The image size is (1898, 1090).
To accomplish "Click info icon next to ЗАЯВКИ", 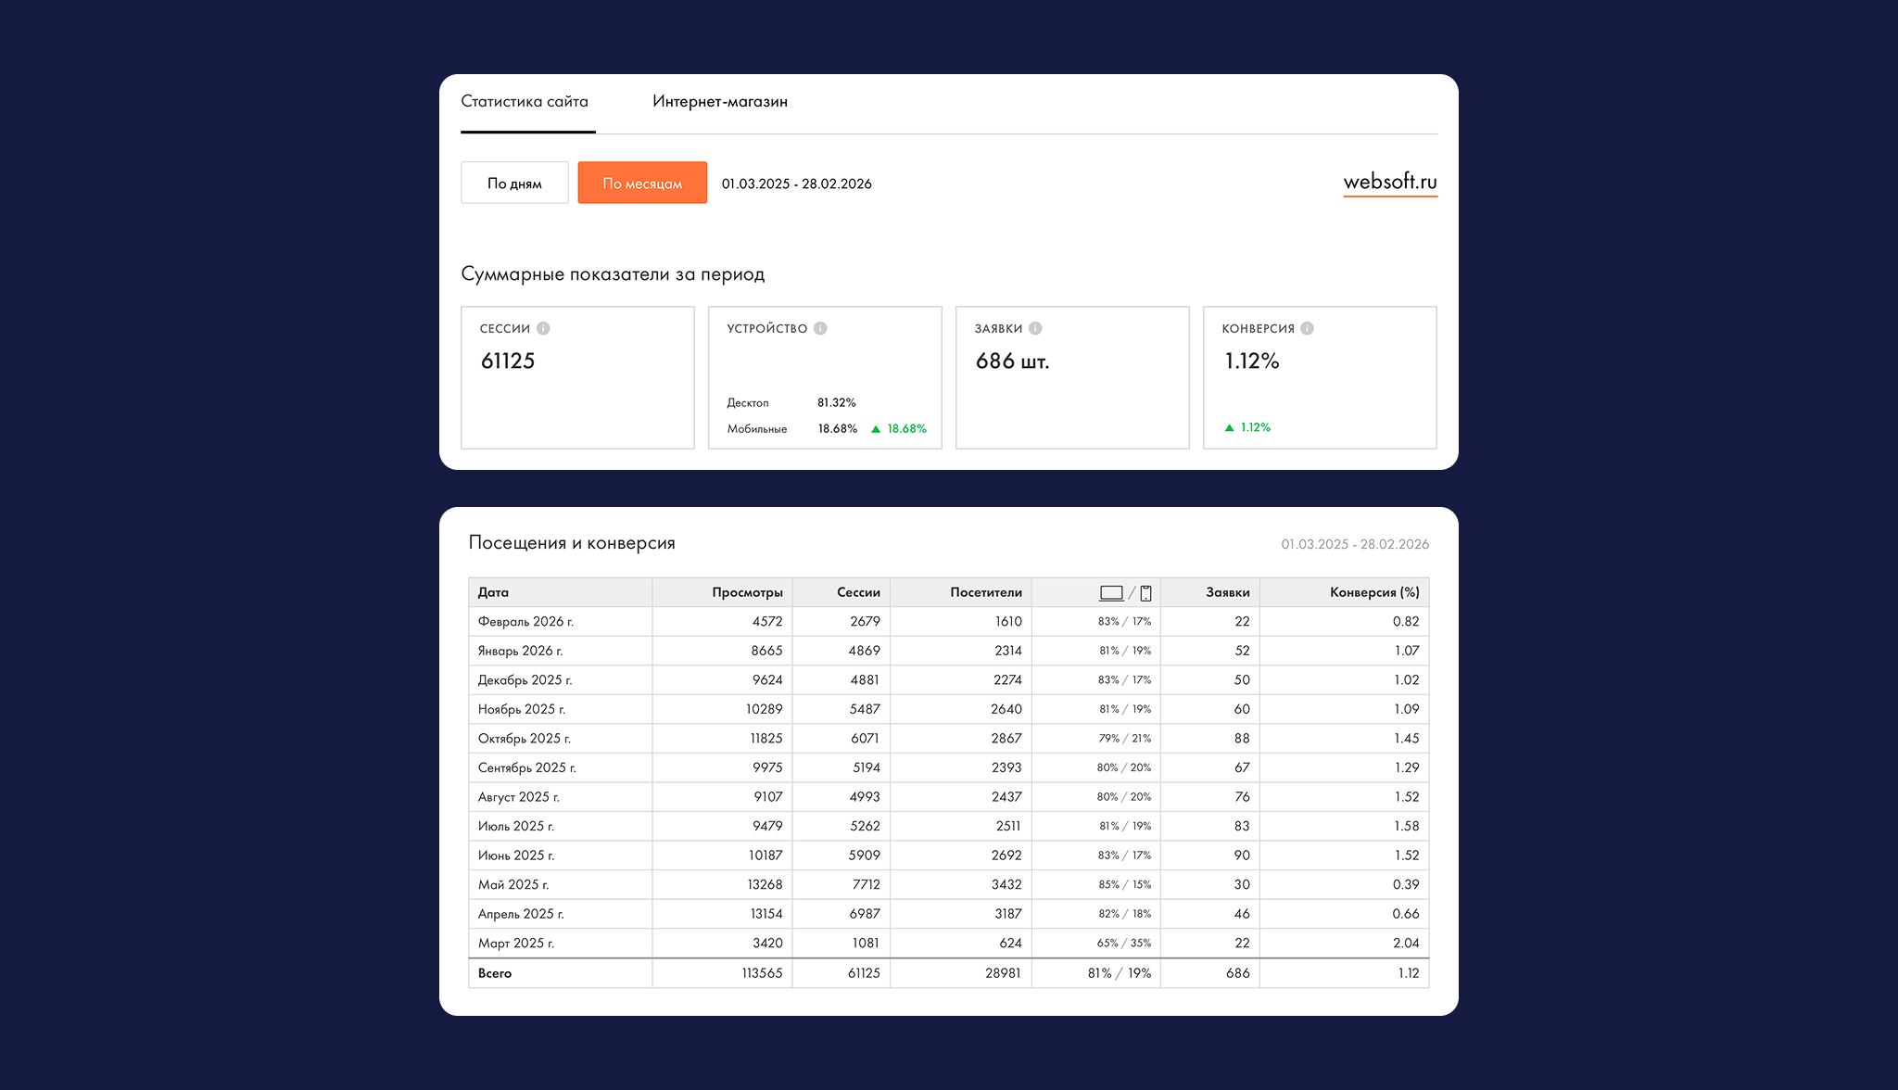I will [x=1035, y=328].
